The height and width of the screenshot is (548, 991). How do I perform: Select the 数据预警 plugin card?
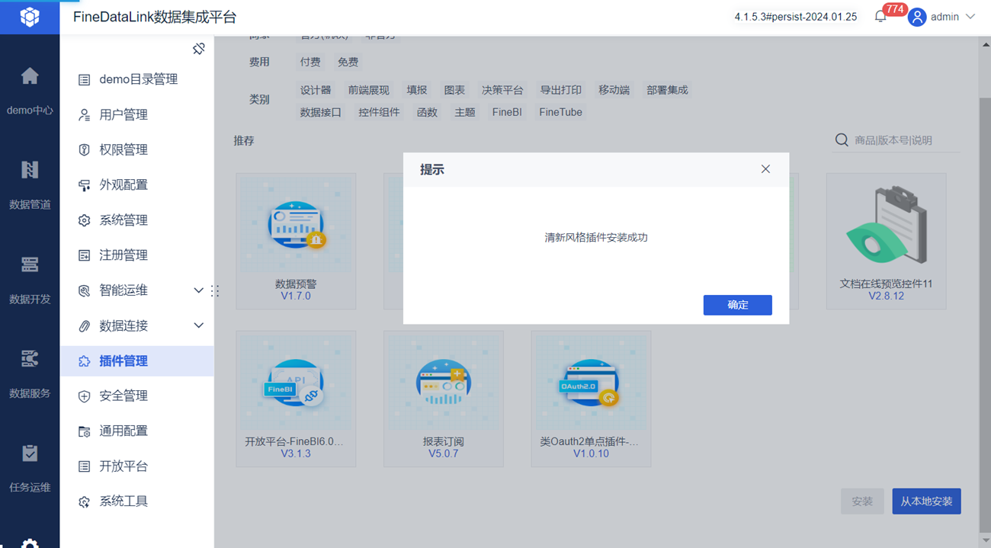pyautogui.click(x=296, y=241)
